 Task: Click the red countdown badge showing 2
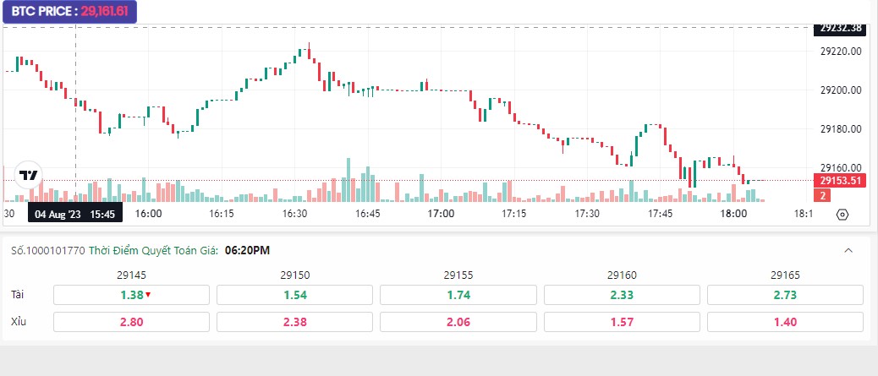pyautogui.click(x=822, y=195)
